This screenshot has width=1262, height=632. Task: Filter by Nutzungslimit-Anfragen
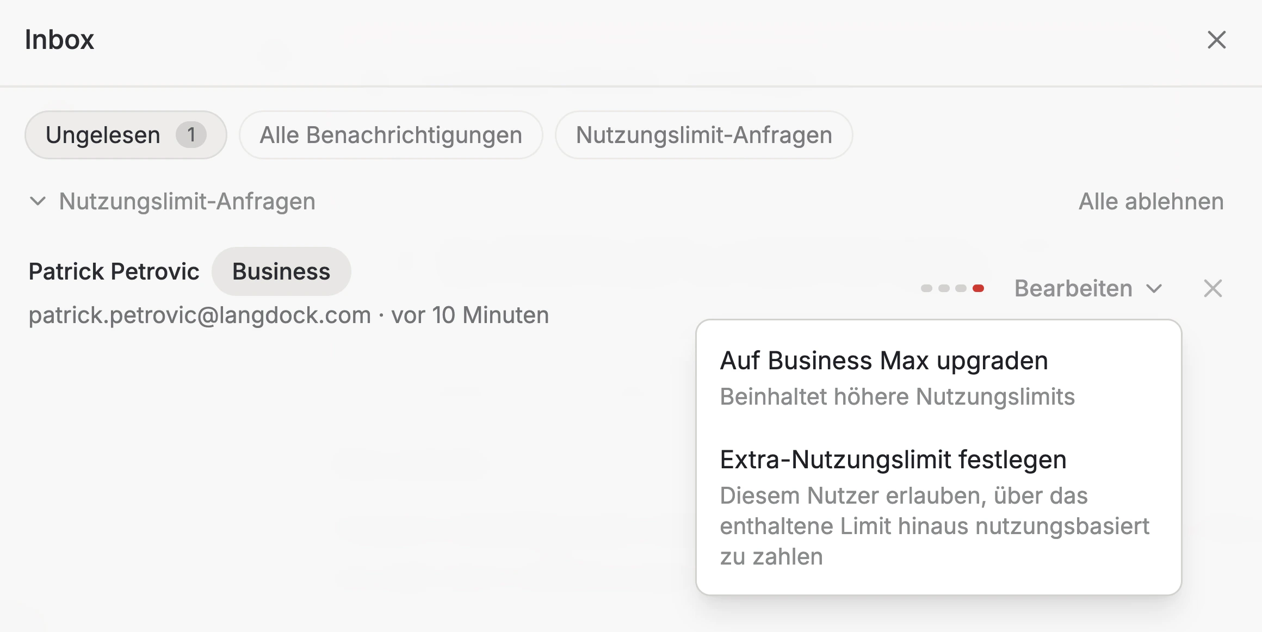[703, 135]
